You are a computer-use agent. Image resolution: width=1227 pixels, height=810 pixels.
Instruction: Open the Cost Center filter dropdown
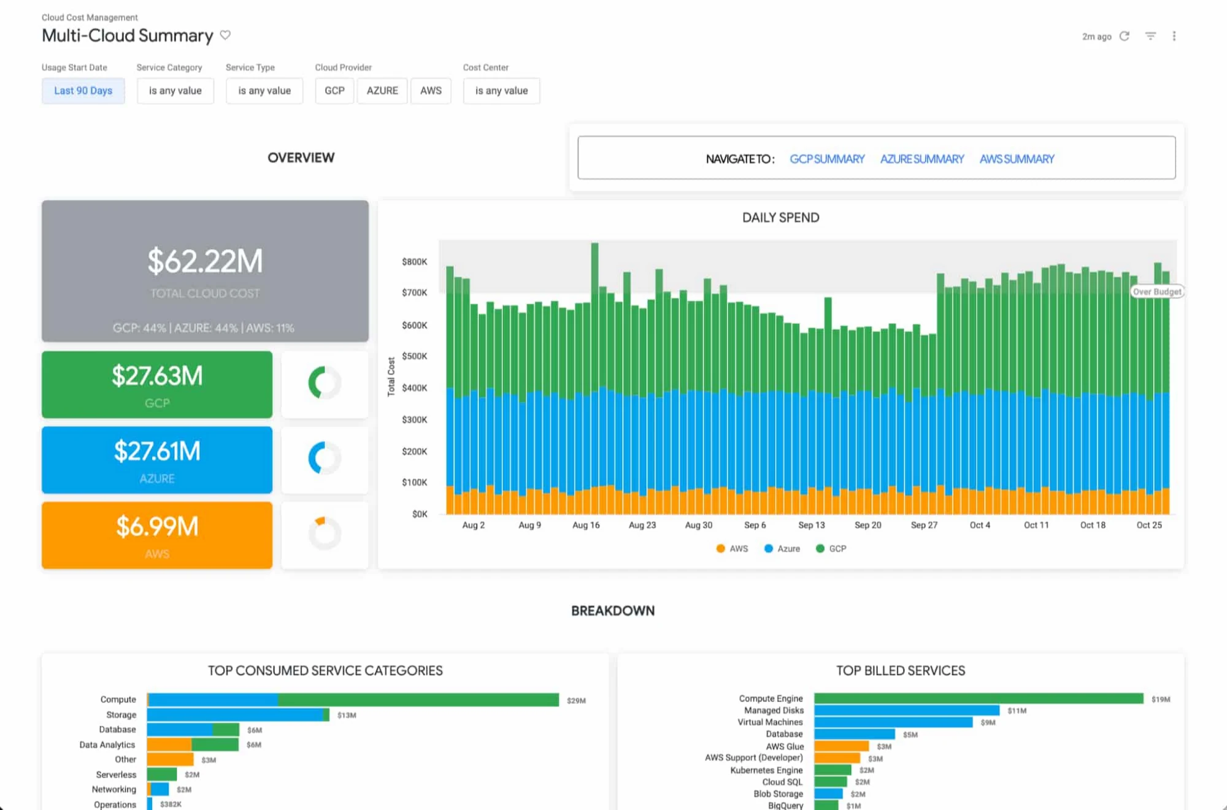[501, 91]
